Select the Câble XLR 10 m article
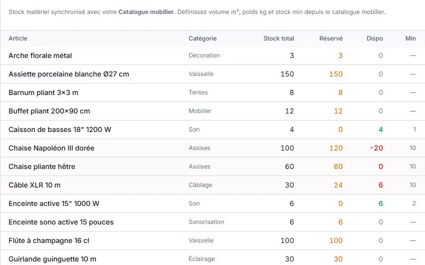 click(x=35, y=185)
